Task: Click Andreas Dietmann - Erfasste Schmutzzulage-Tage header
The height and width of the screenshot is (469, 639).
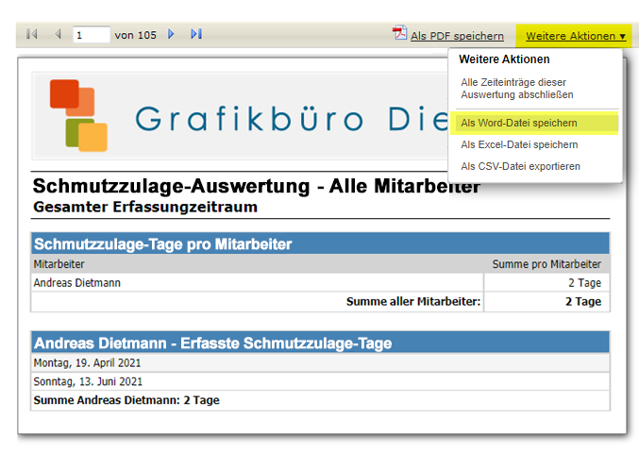Action: [x=320, y=343]
